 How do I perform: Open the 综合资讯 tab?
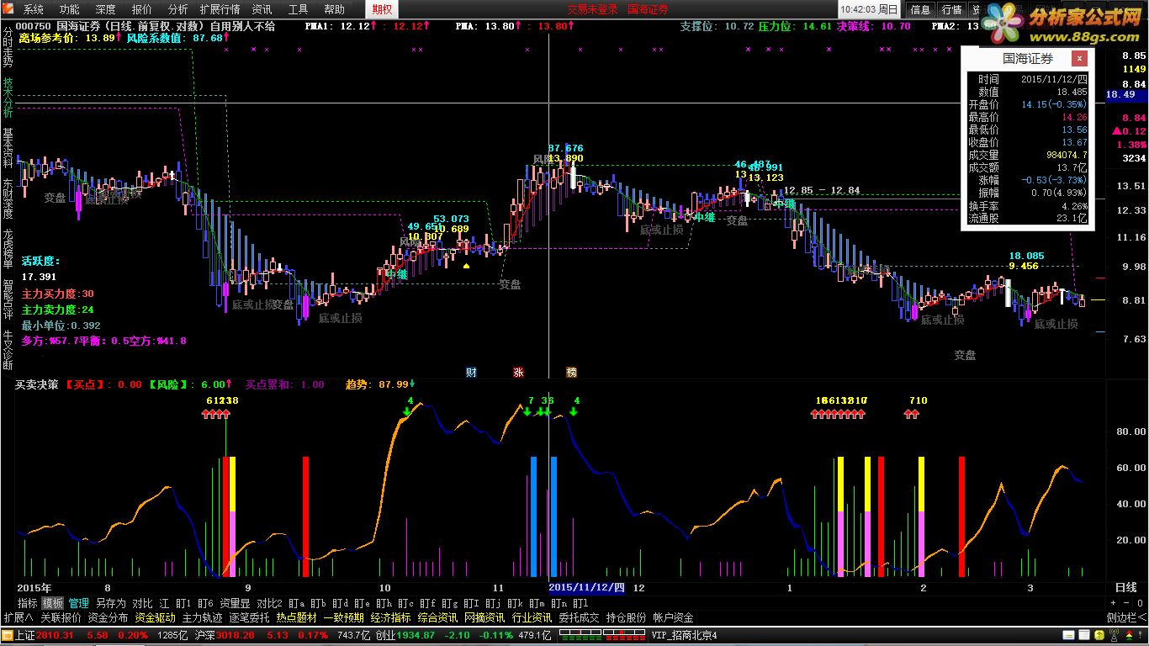[438, 617]
